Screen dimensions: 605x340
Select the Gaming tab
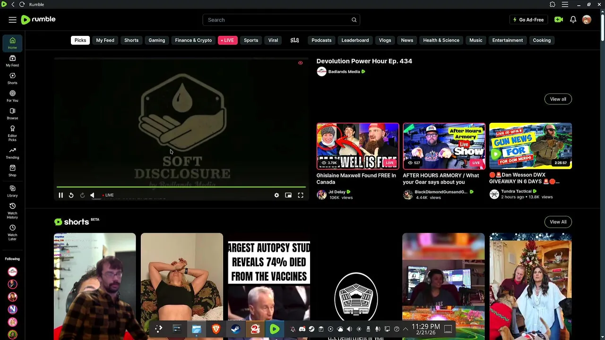pyautogui.click(x=157, y=40)
